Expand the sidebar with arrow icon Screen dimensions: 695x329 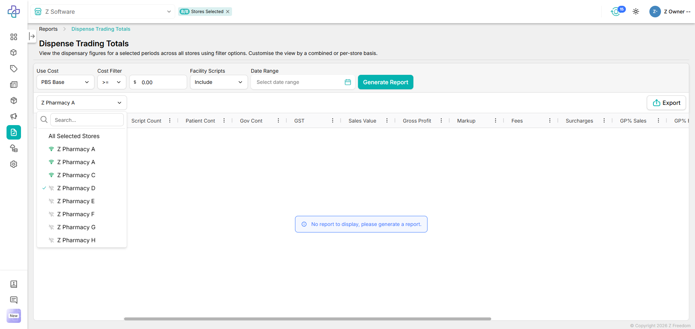coord(32,36)
